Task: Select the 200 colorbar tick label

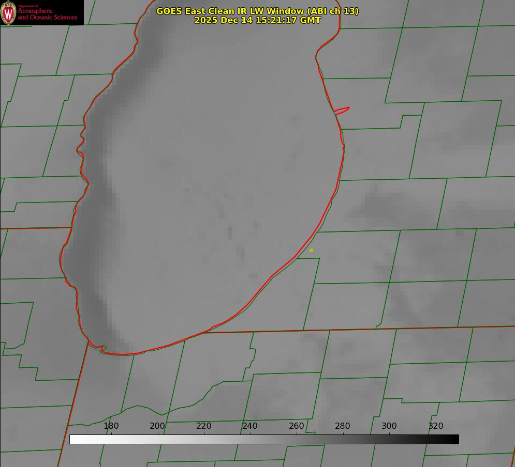Action: (157, 426)
